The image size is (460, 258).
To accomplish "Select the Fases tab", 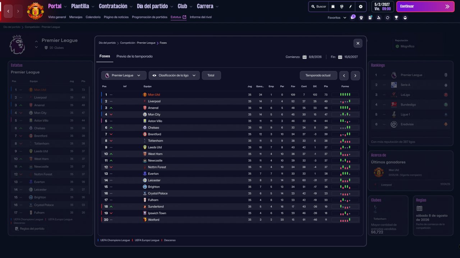I will coord(105,56).
